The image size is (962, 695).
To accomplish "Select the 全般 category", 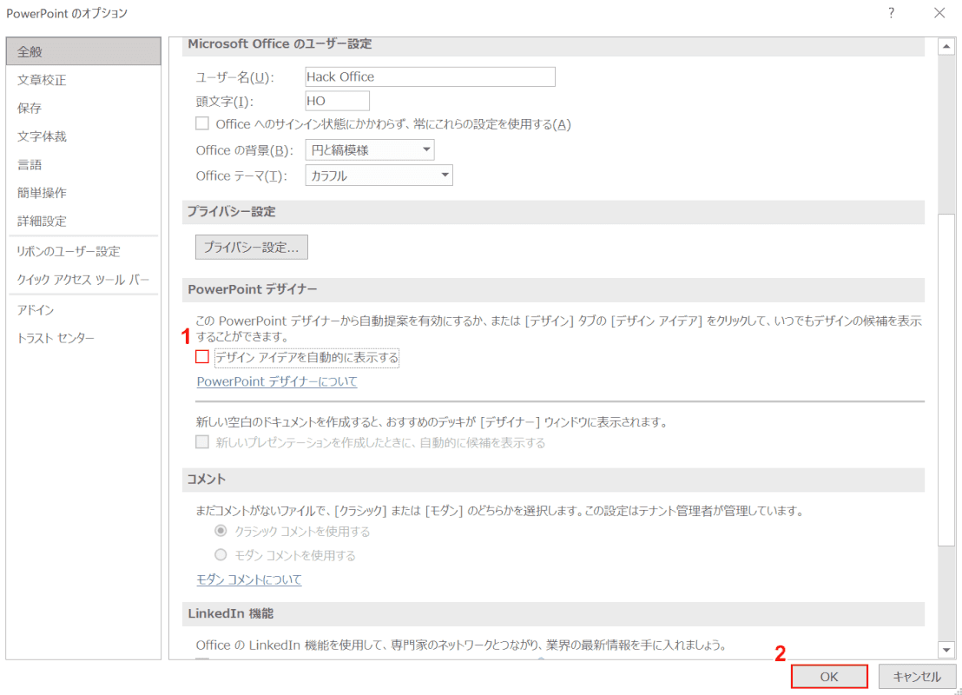I will (83, 51).
